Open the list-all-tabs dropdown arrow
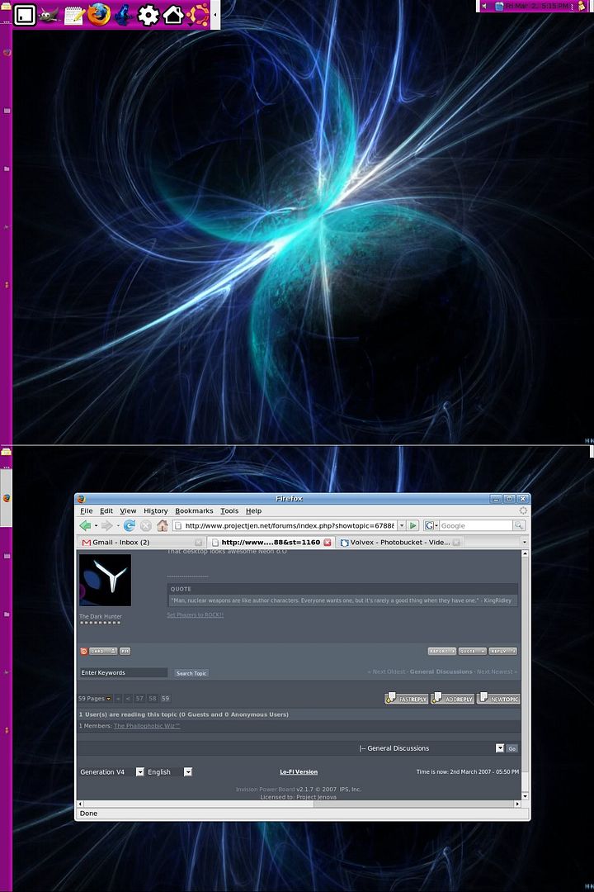The image size is (594, 892). coord(524,542)
